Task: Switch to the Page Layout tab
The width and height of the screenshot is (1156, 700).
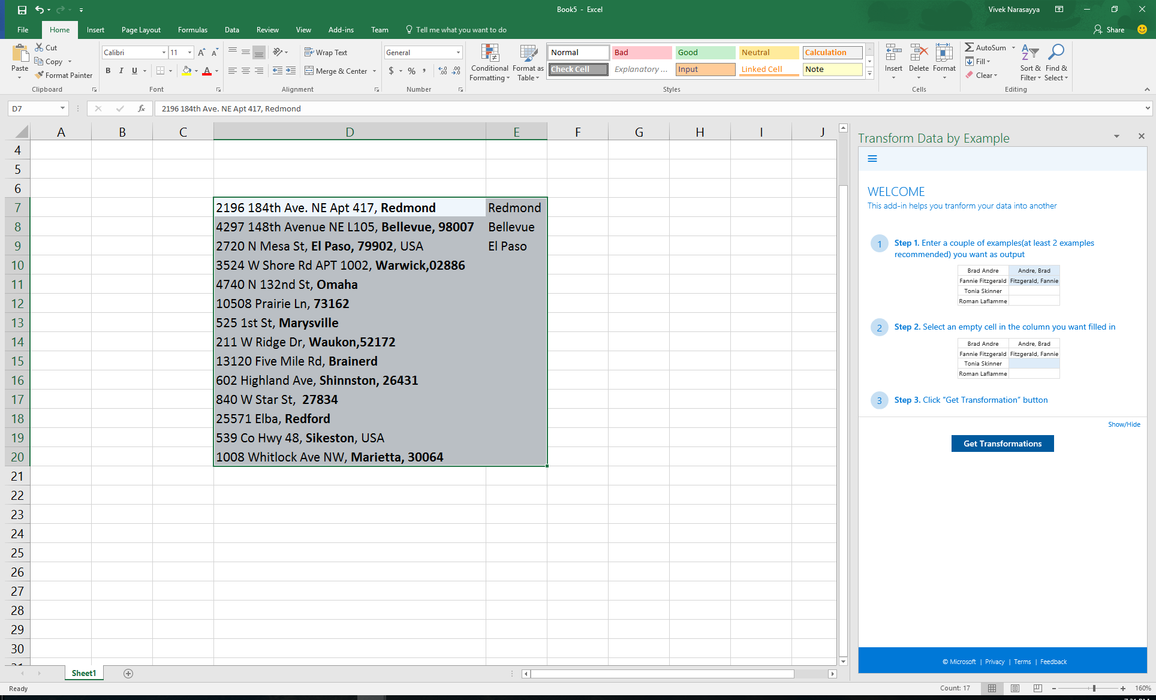Action: point(141,30)
